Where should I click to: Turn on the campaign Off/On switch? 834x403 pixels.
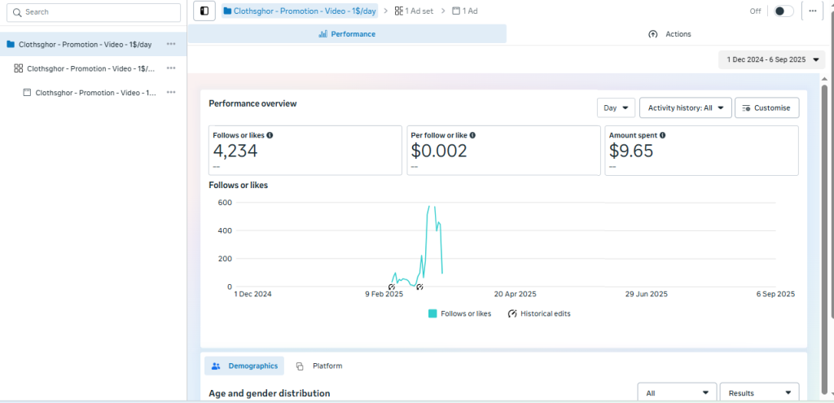click(783, 11)
